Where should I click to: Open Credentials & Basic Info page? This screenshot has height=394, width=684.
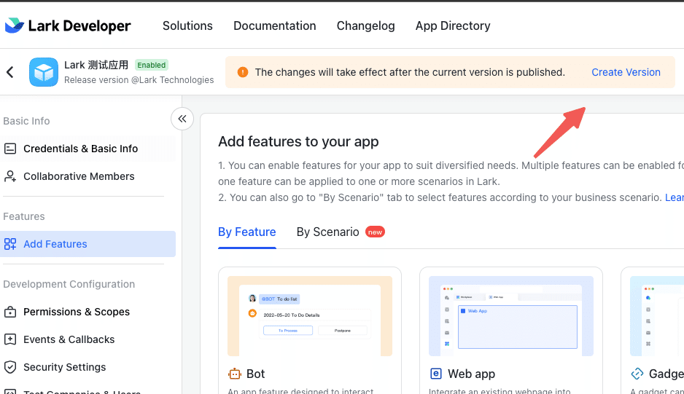tap(80, 149)
